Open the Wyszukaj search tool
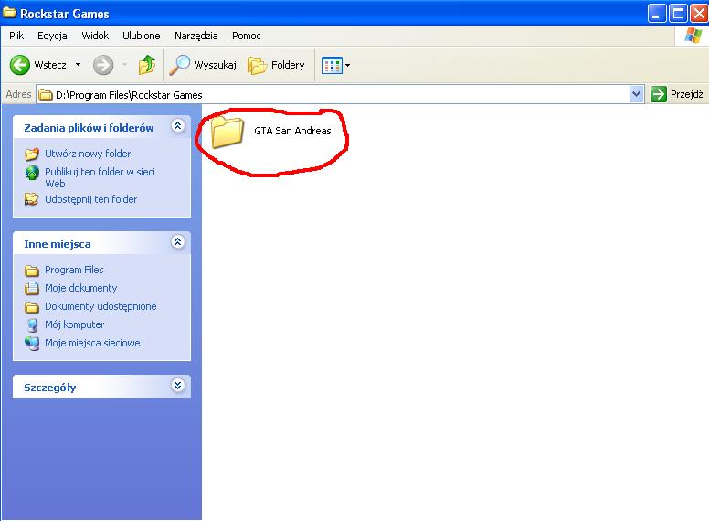The width and height of the screenshot is (709, 521). (203, 65)
